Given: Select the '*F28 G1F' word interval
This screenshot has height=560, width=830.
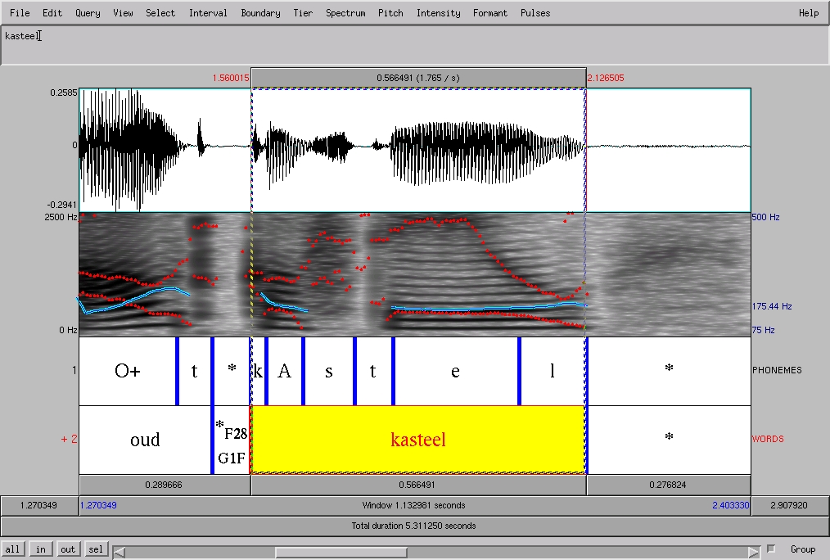Looking at the screenshot, I should pyautogui.click(x=232, y=440).
